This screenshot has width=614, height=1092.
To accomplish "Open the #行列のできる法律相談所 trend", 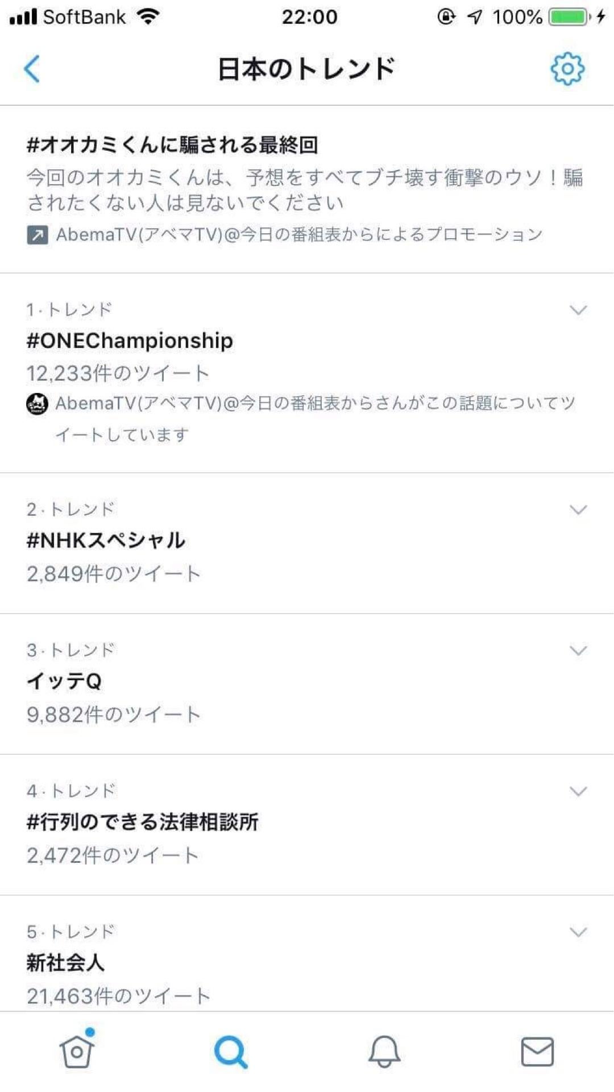I will pyautogui.click(x=143, y=822).
